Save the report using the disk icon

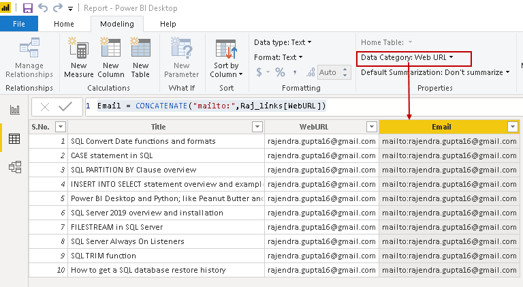click(x=28, y=8)
